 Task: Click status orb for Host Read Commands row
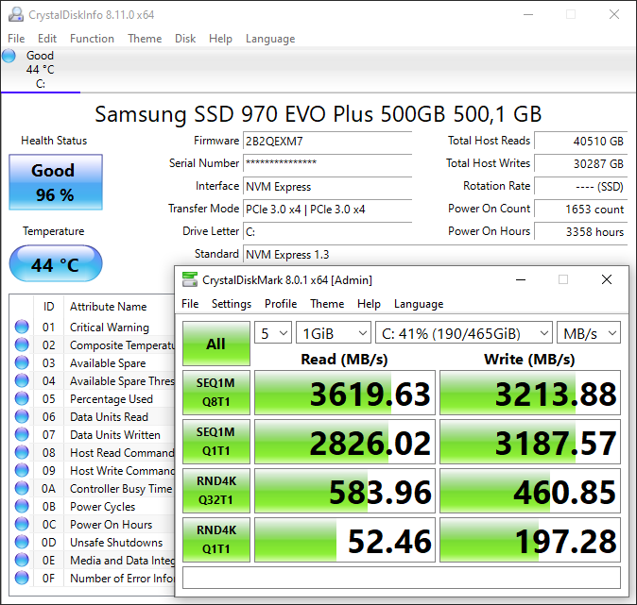[x=22, y=452]
